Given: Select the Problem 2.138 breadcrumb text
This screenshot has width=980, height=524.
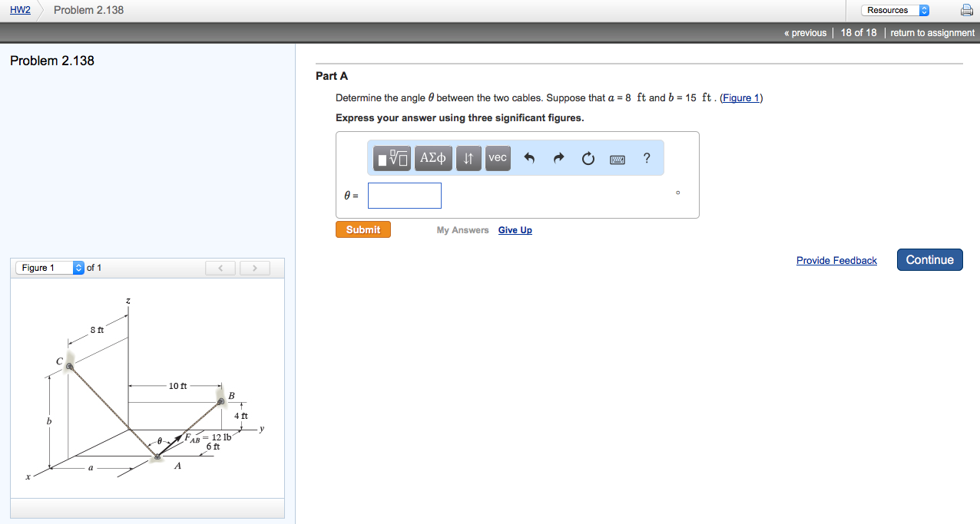Looking at the screenshot, I should pos(88,10).
